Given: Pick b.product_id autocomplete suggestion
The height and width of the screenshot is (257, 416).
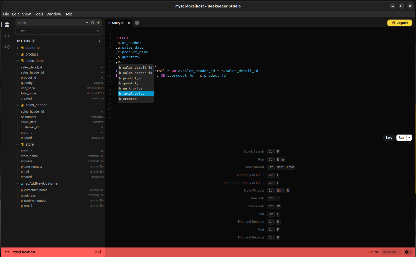Looking at the screenshot, I should 136,78.
